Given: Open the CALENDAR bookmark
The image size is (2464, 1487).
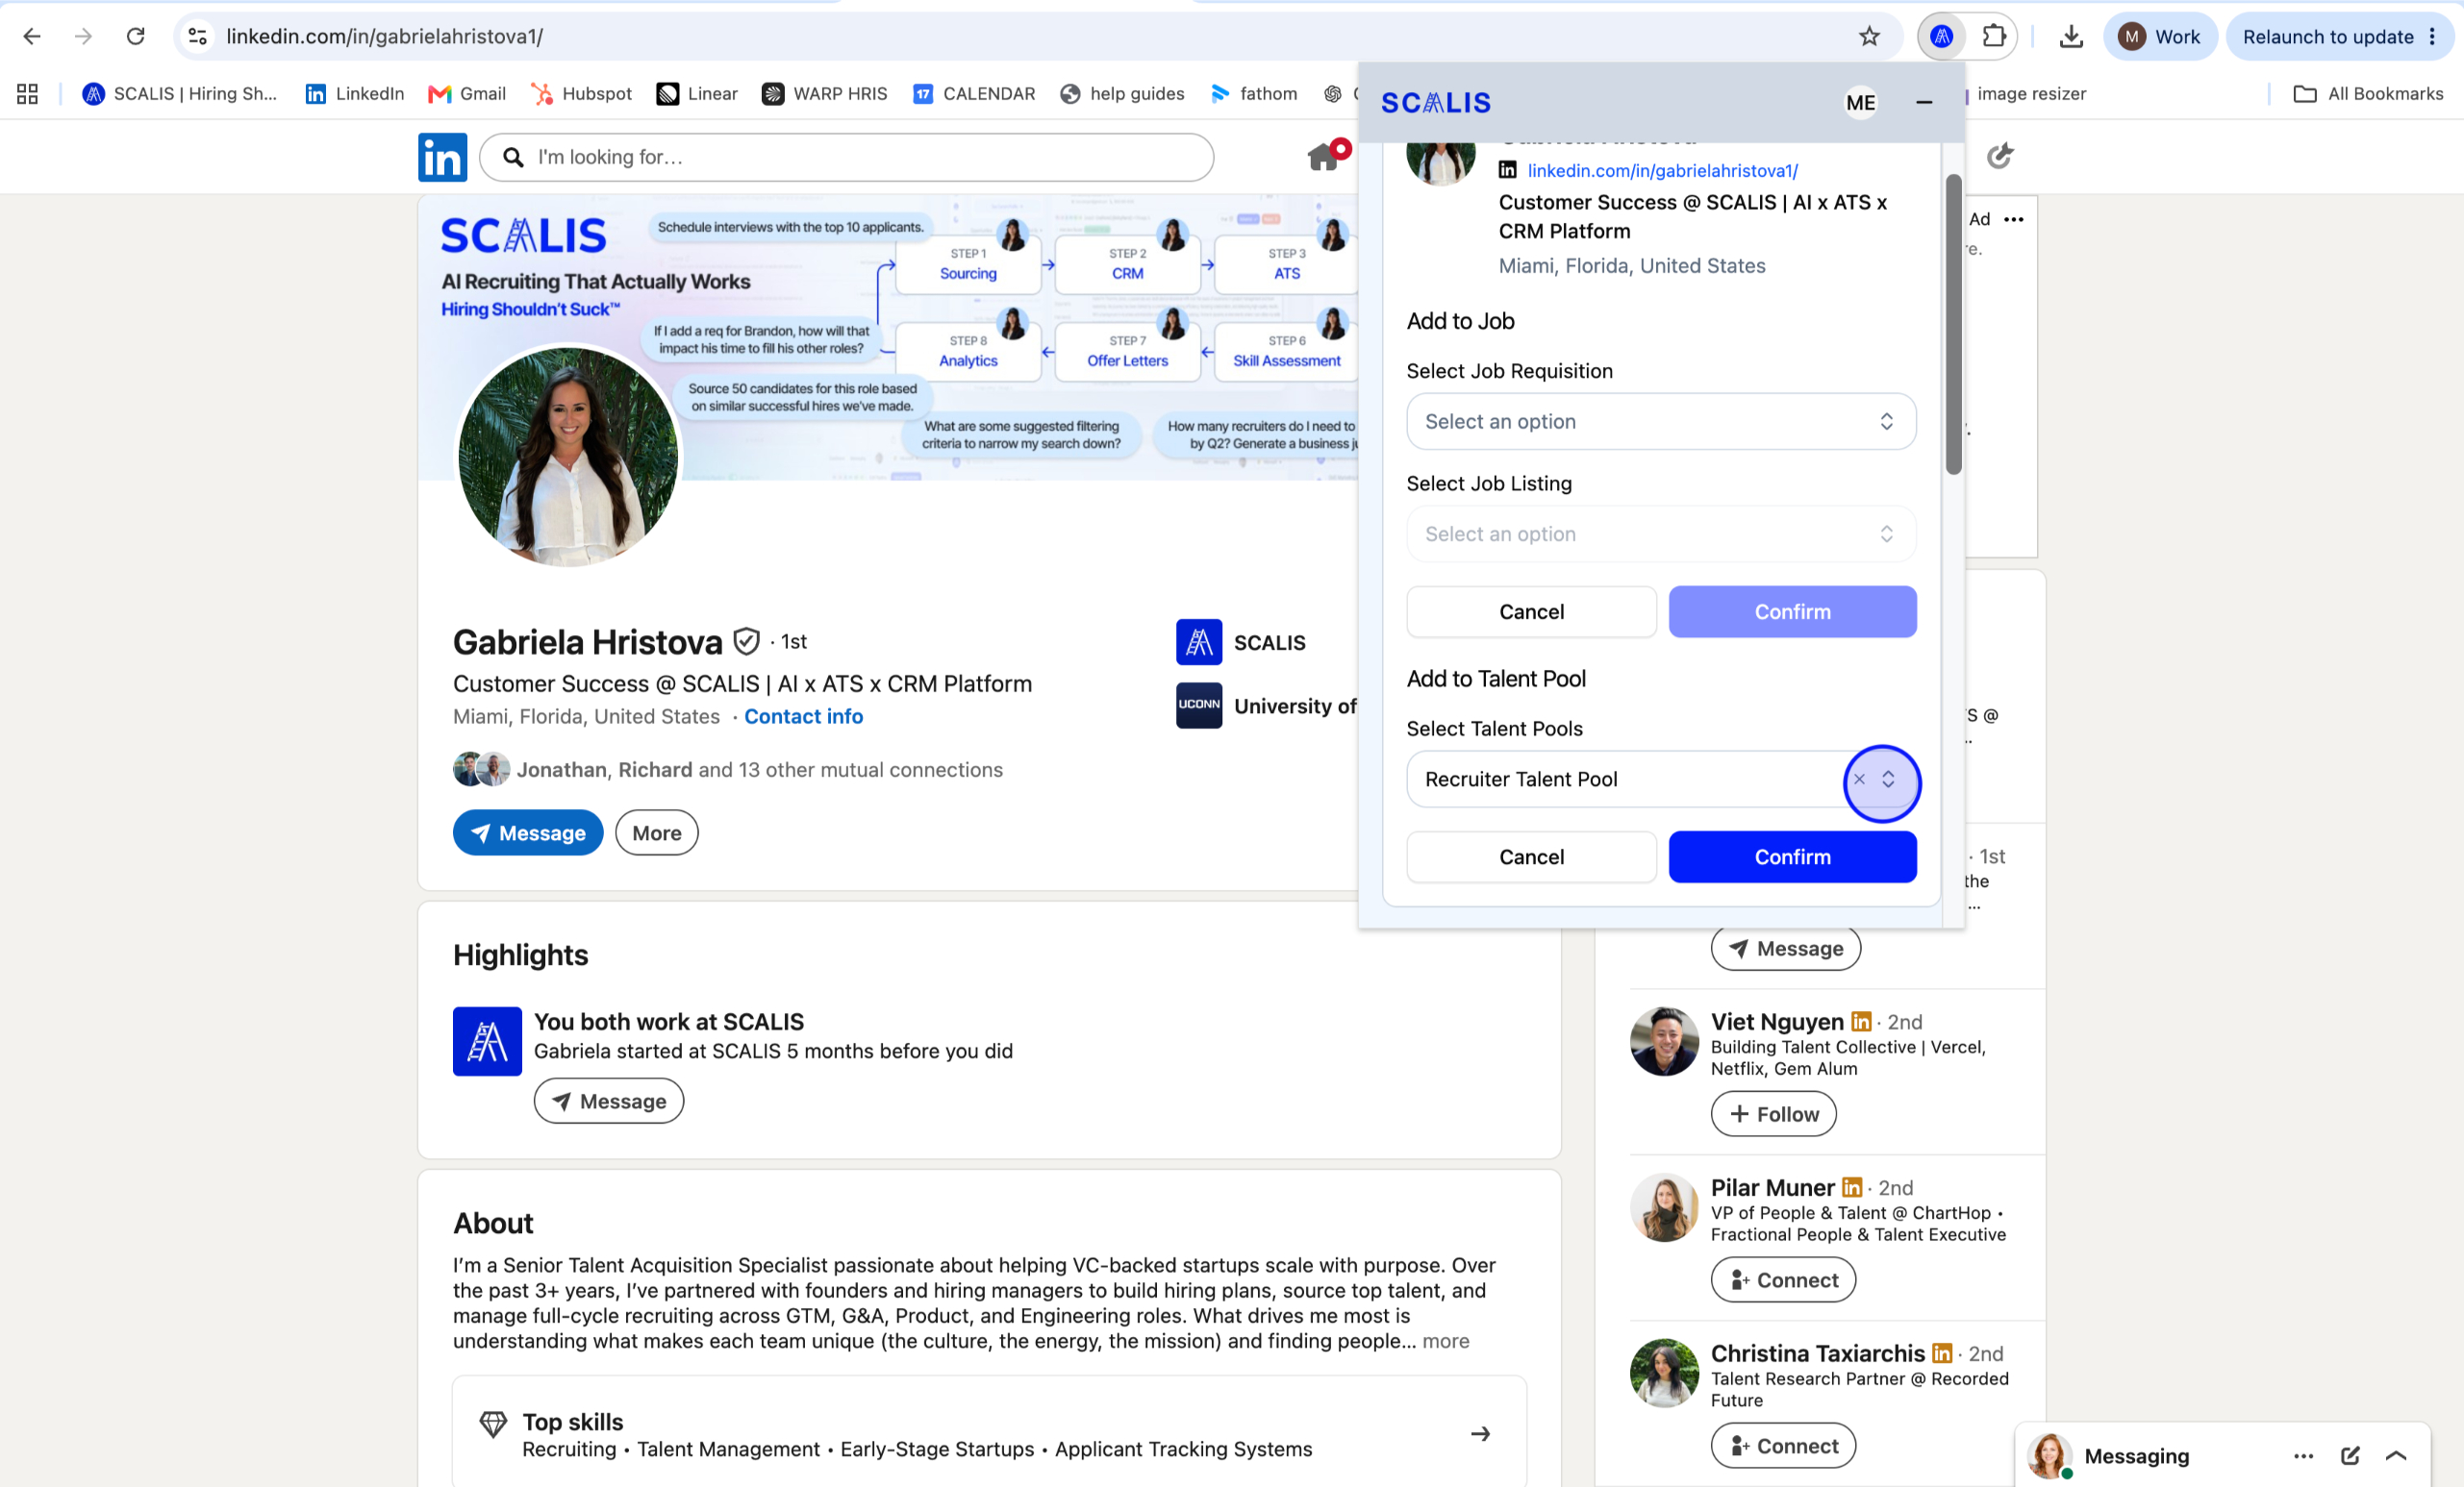Looking at the screenshot, I should 974,94.
